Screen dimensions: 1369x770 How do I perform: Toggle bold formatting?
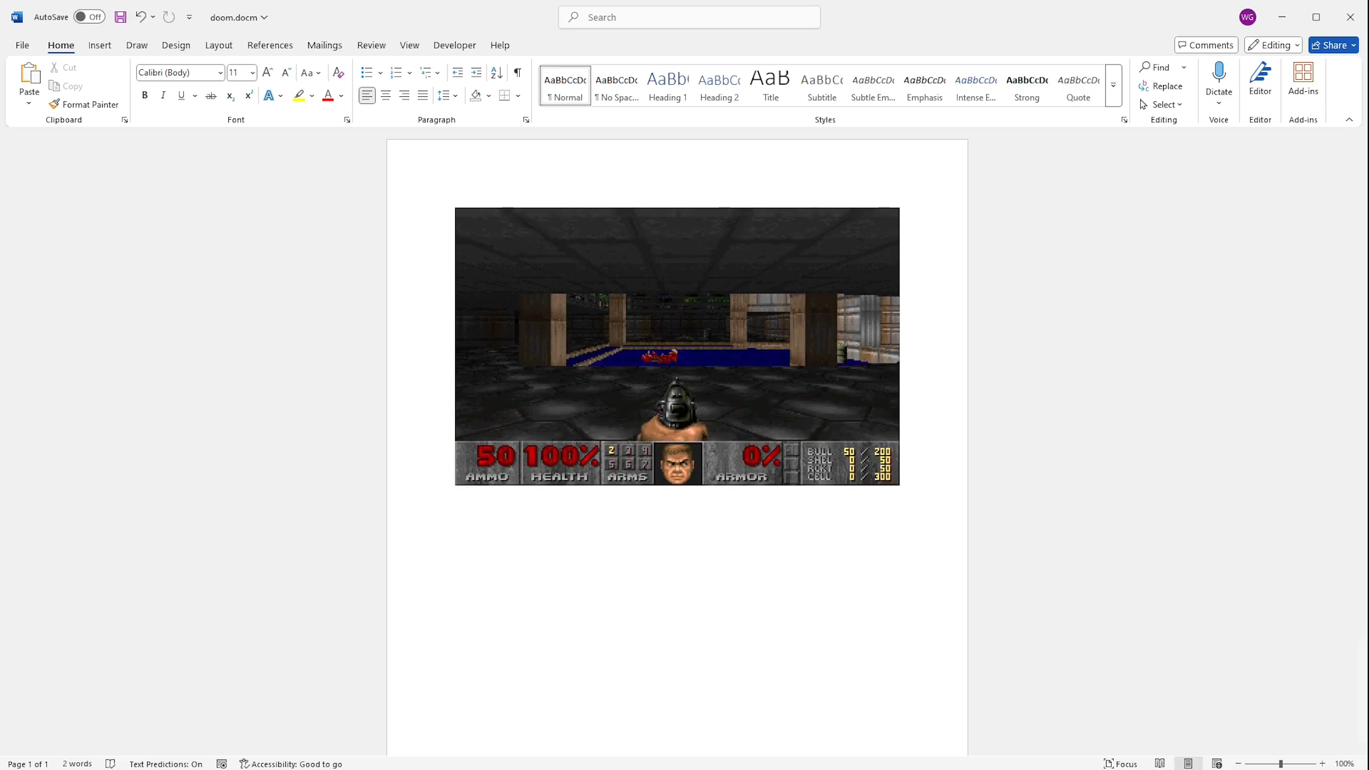(x=144, y=95)
